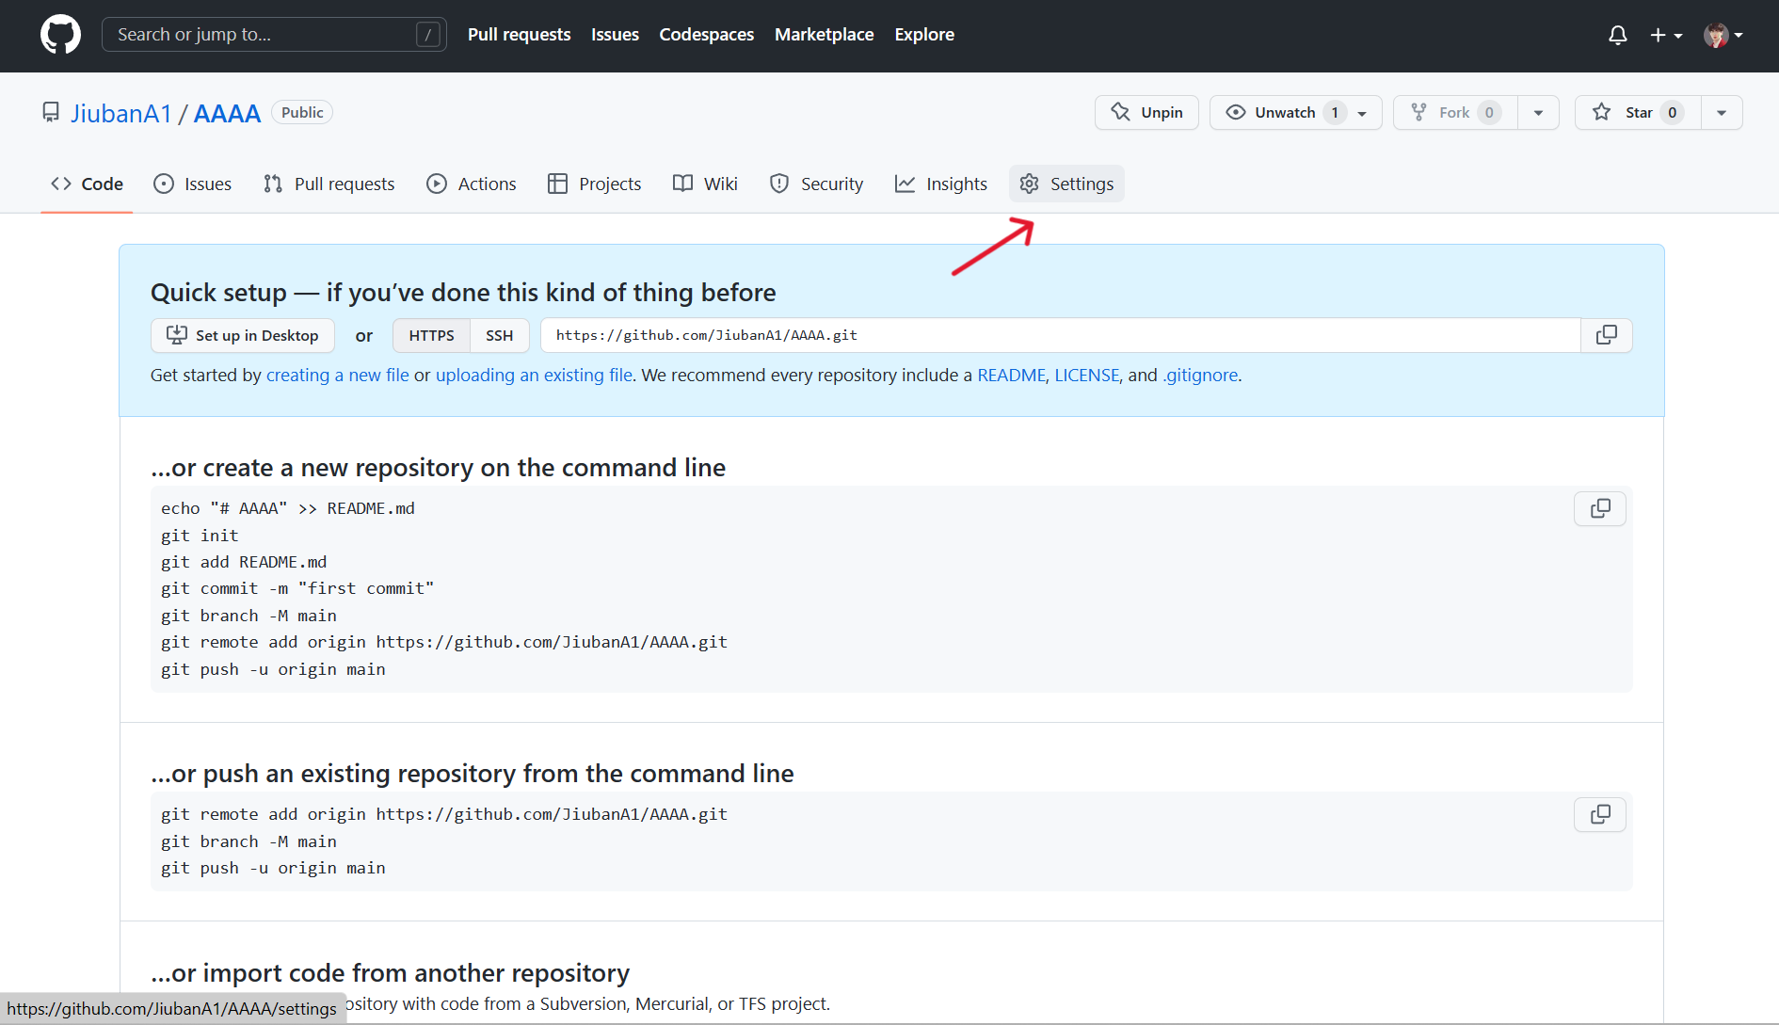Click the 'git push -u origin main' line in create section

[x=273, y=670]
